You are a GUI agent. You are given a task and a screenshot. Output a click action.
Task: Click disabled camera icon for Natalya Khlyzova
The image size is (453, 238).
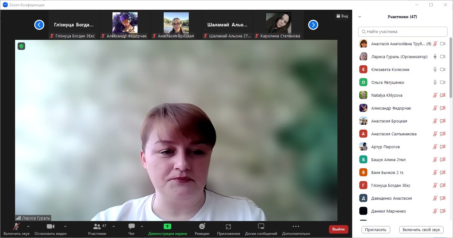pos(443,95)
